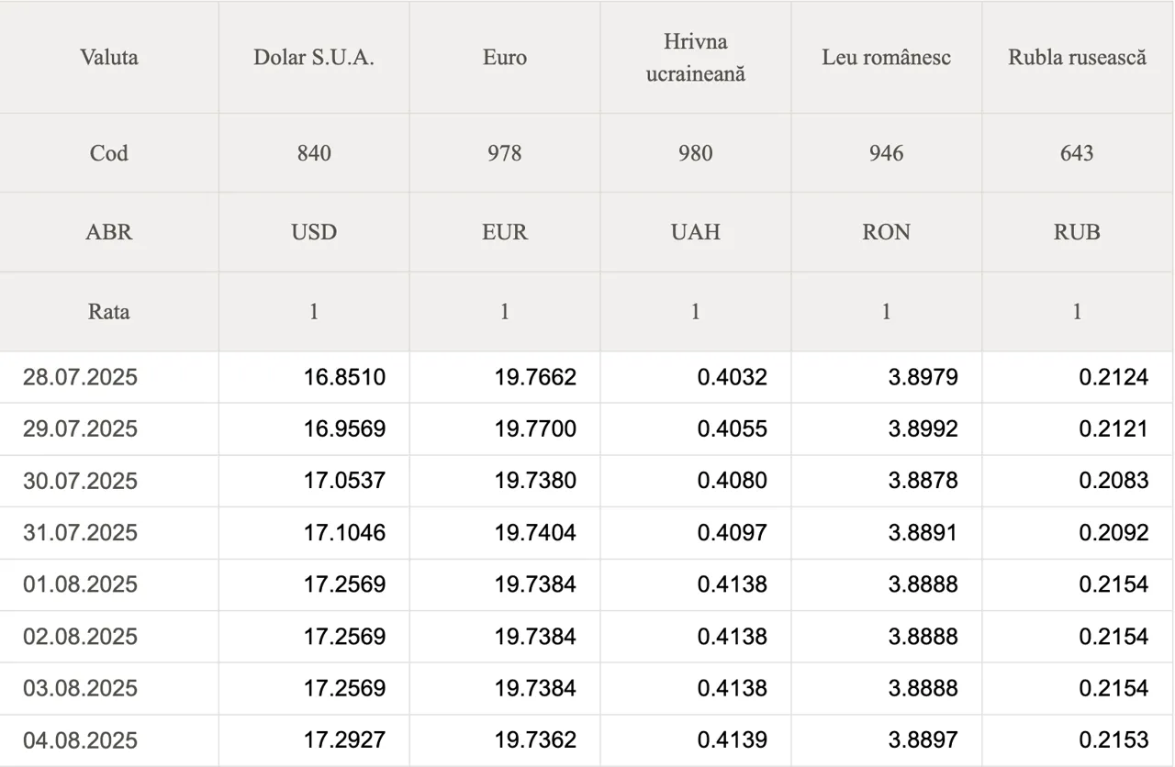Screen dimensions: 1175x767
Task: Select currency code 840 cell
Action: click(314, 153)
